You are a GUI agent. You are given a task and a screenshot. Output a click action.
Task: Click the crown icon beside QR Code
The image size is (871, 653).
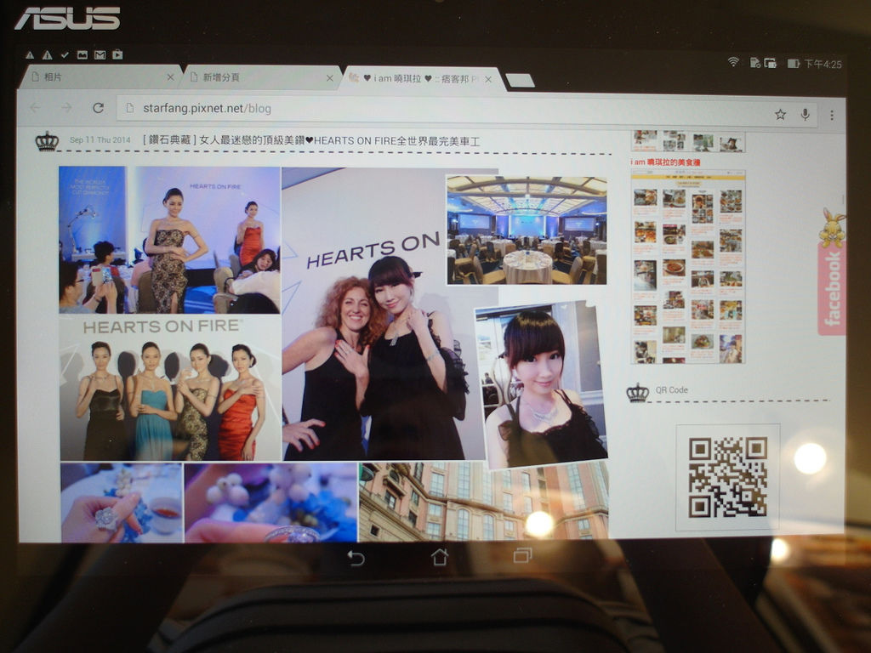point(638,392)
